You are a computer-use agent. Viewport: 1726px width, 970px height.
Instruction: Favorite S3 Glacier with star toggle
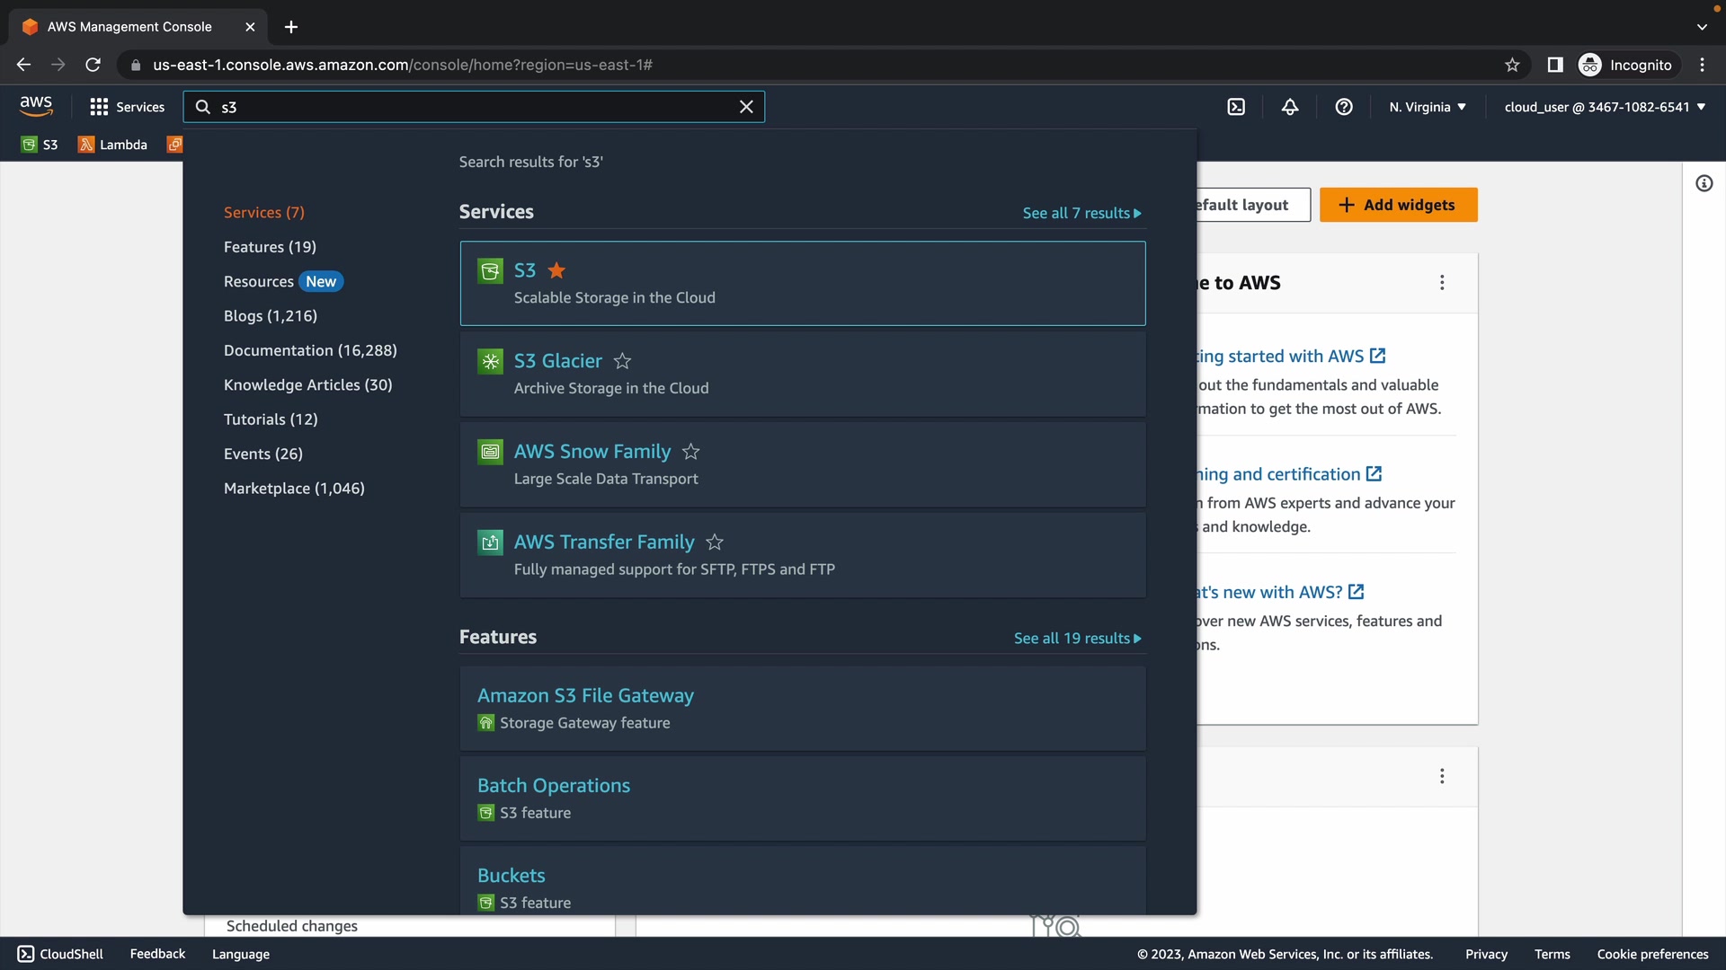click(622, 361)
